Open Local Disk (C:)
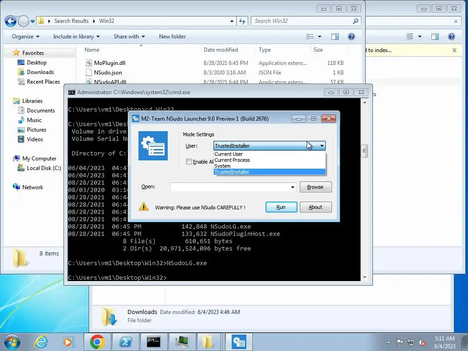 coord(44,168)
